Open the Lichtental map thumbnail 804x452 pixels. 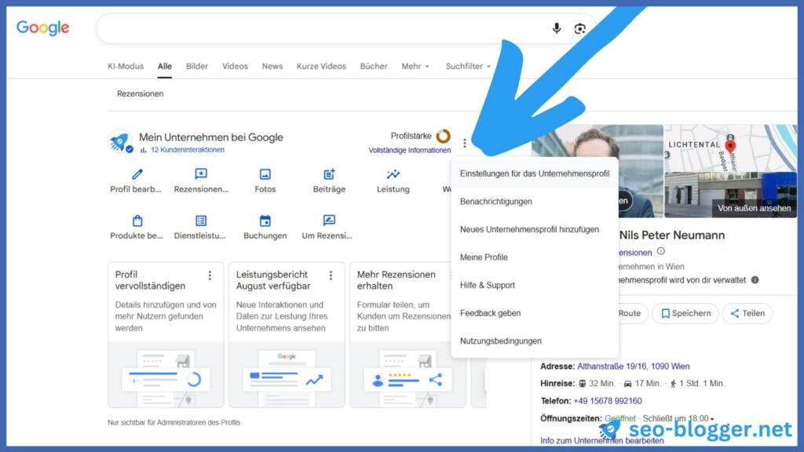click(x=731, y=148)
